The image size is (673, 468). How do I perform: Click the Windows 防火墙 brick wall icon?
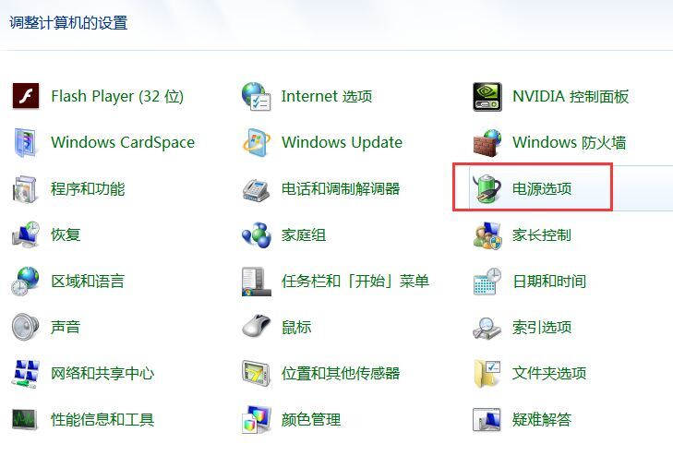[487, 142]
